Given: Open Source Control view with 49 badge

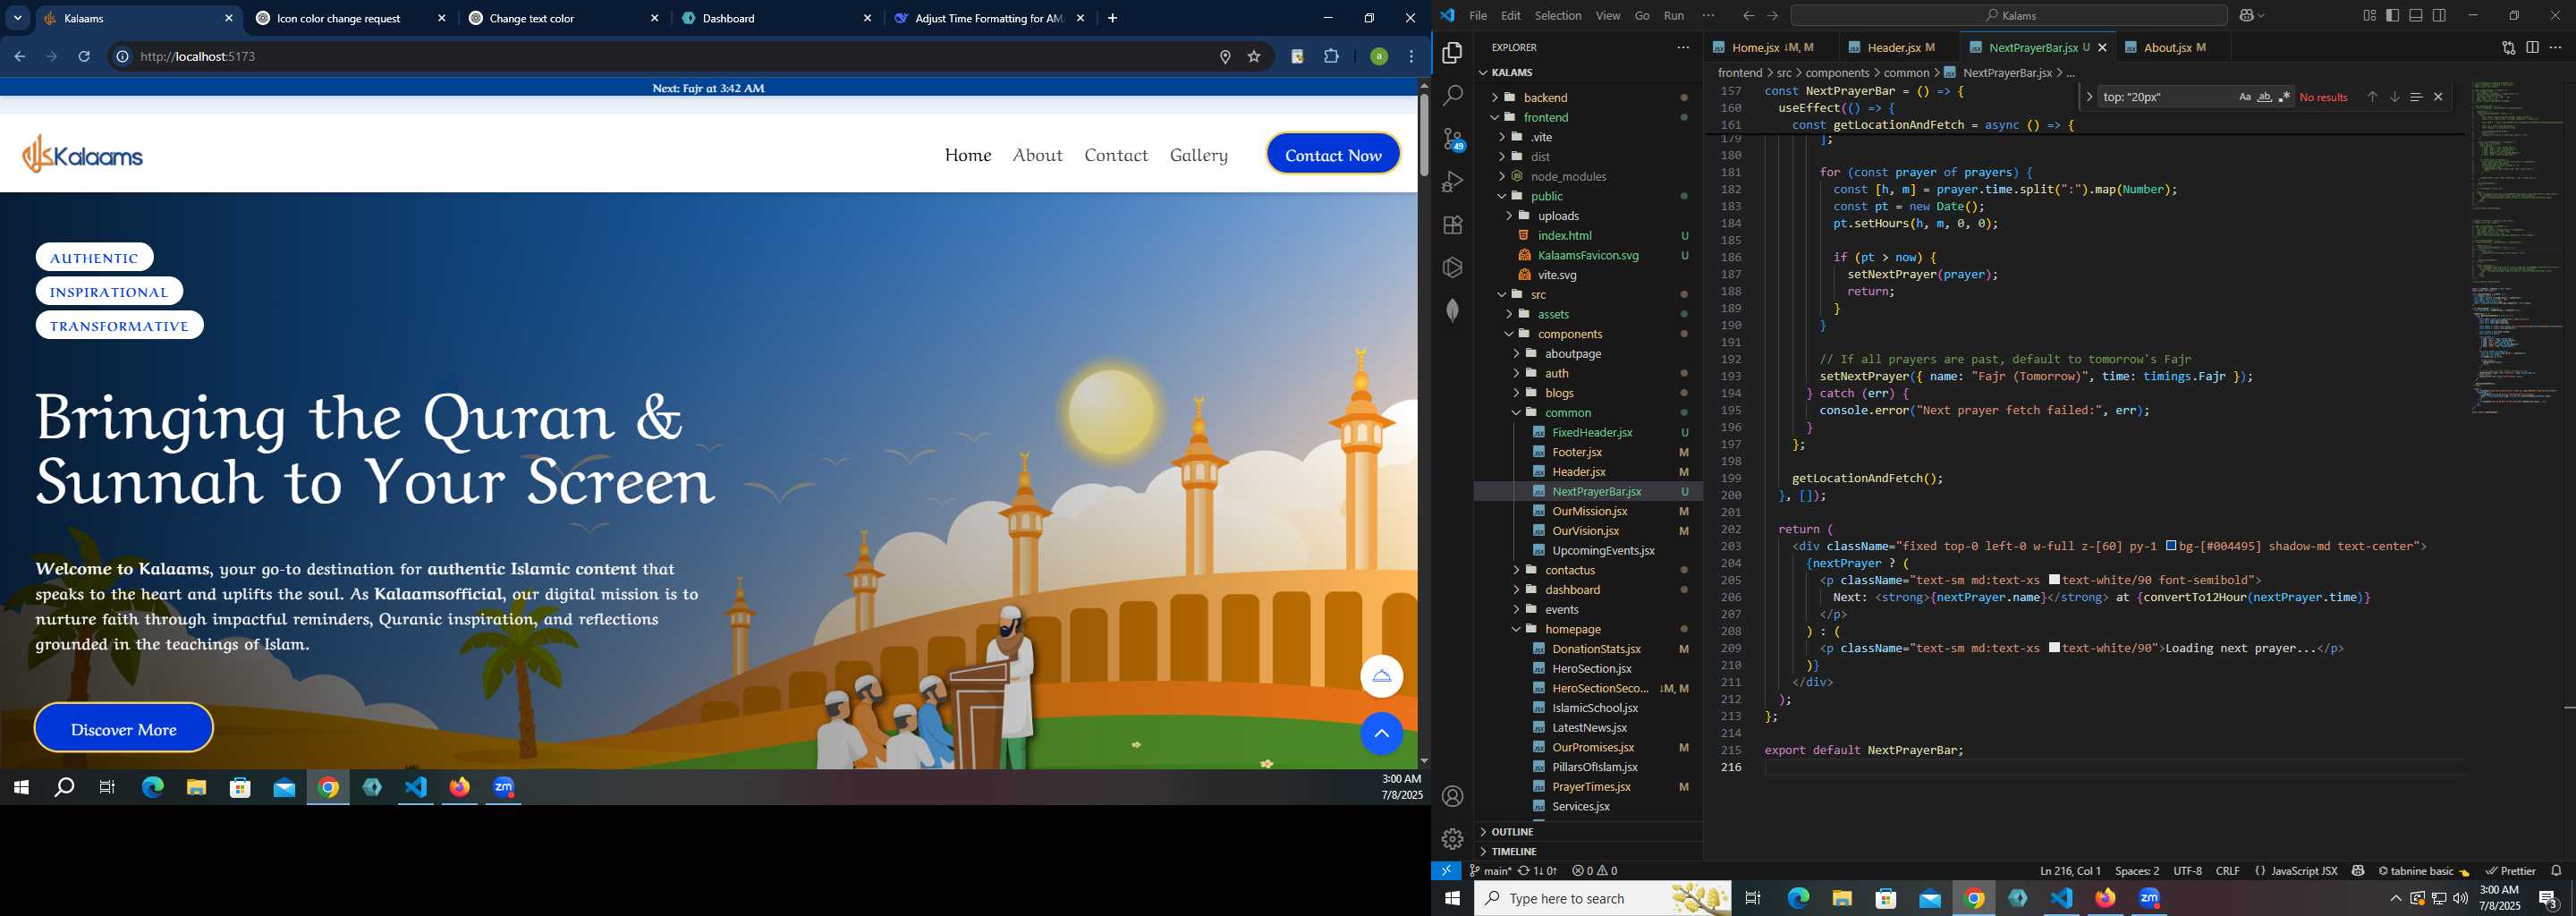Looking at the screenshot, I should 1452,139.
